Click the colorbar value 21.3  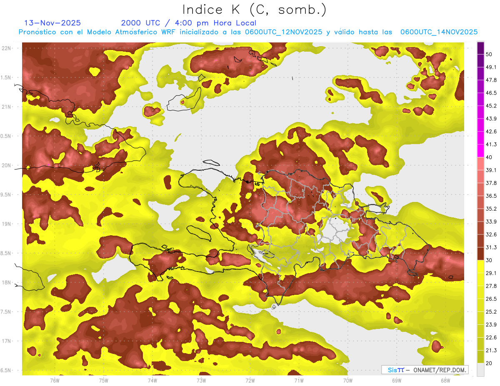pyautogui.click(x=491, y=351)
